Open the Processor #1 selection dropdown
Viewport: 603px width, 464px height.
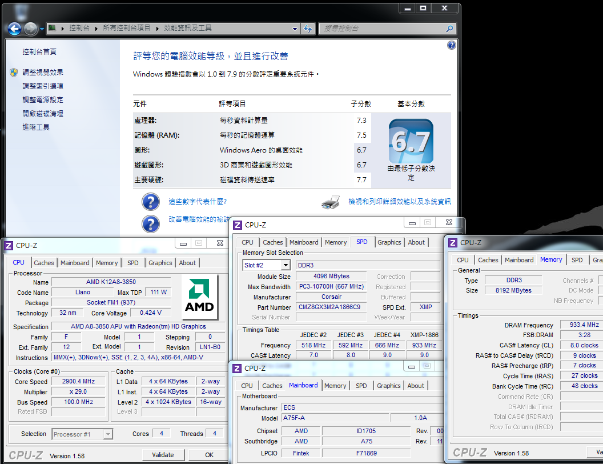pos(108,434)
